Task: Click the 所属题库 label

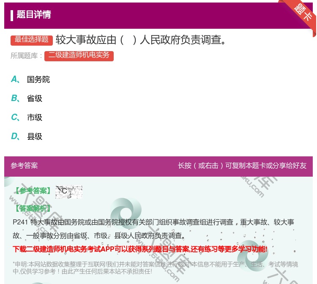Action: pyautogui.click(x=26, y=56)
